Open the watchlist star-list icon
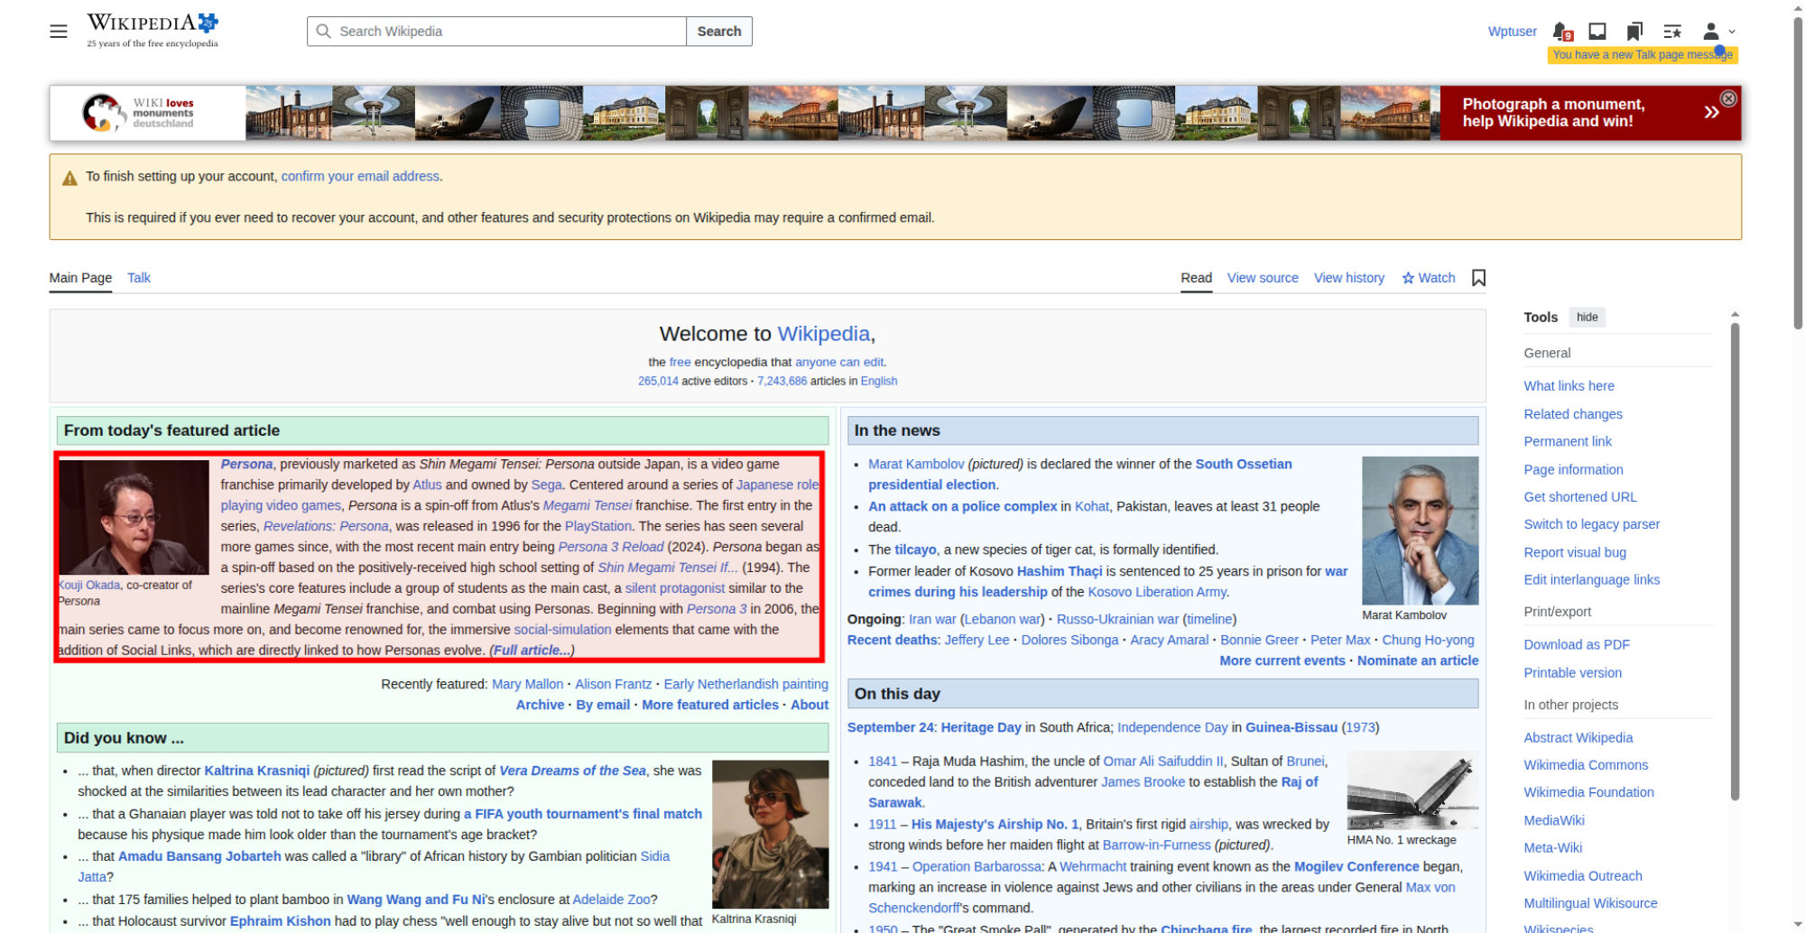 point(1672,32)
